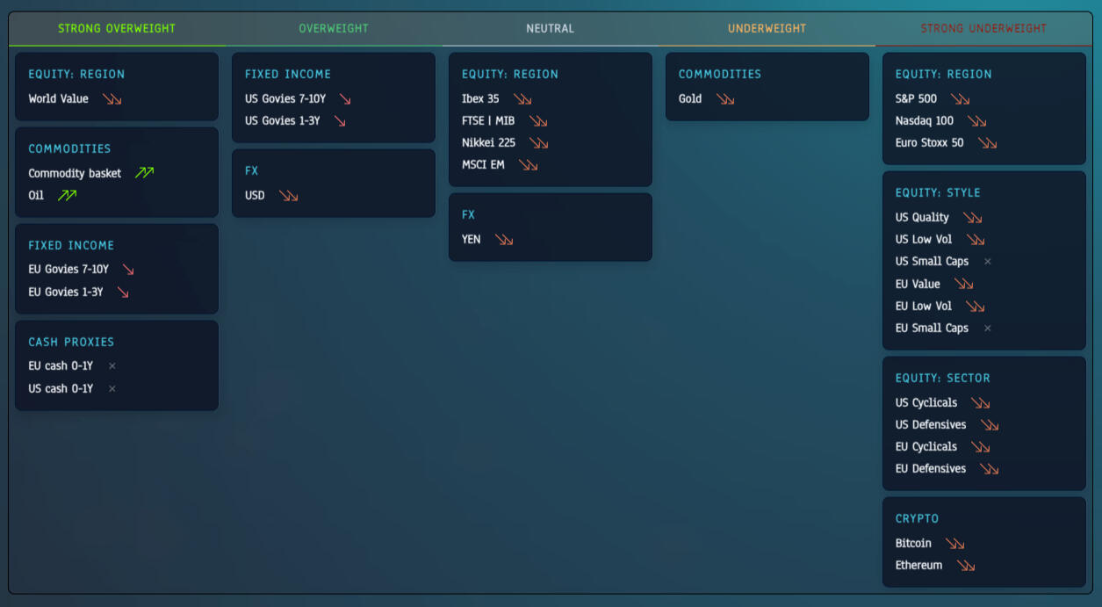
Task: Click the S&P 500 asset label
Action: [x=916, y=99]
